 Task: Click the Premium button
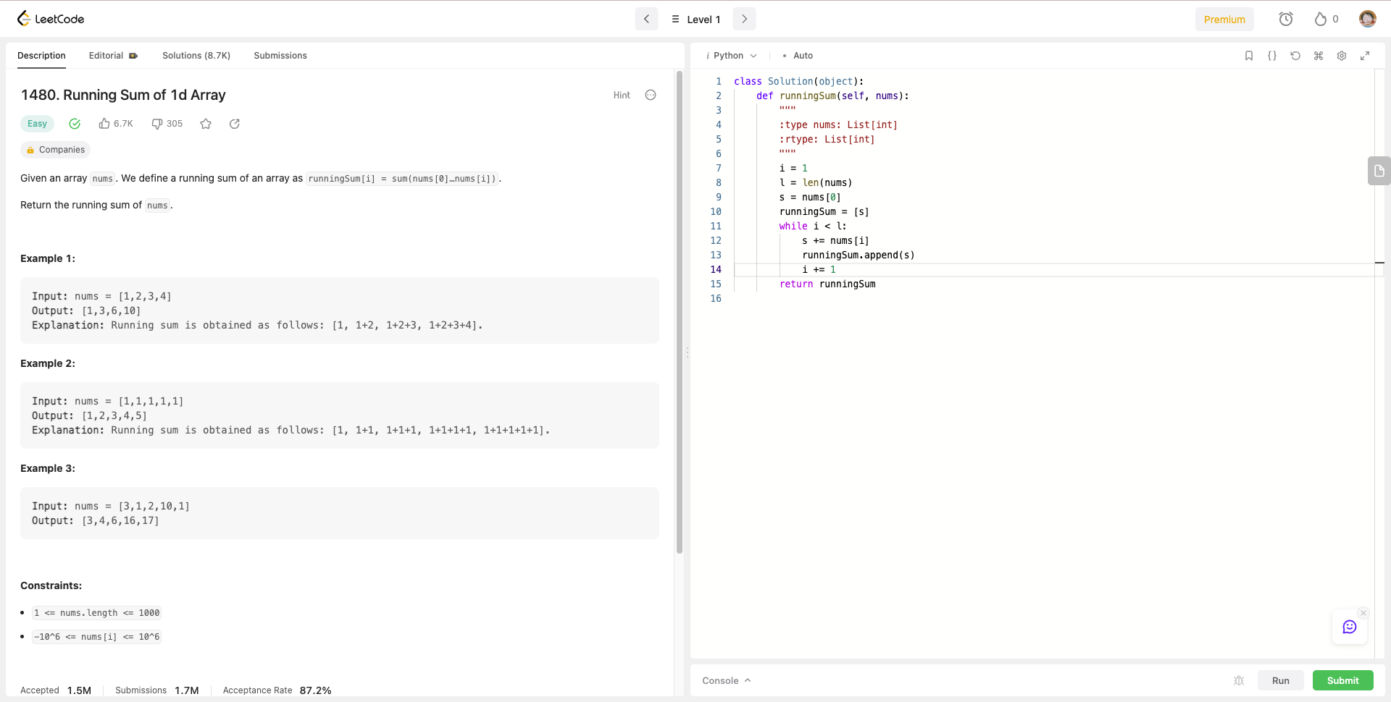[x=1224, y=20]
